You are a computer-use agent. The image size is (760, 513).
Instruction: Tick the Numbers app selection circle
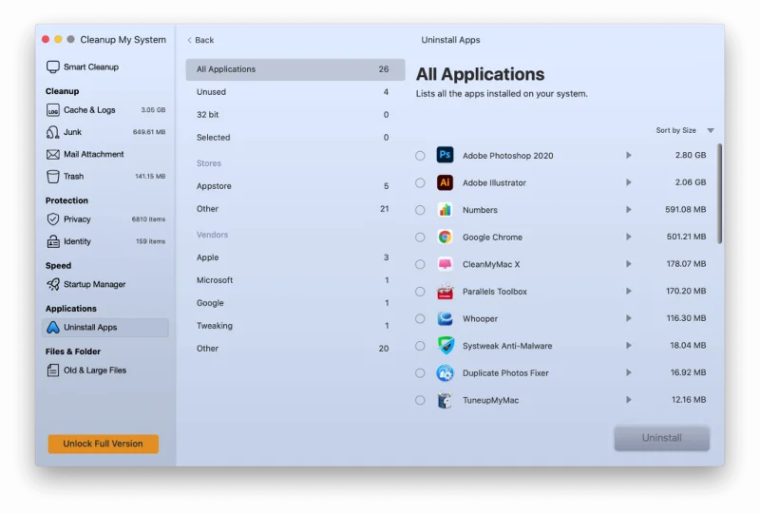pyautogui.click(x=420, y=210)
